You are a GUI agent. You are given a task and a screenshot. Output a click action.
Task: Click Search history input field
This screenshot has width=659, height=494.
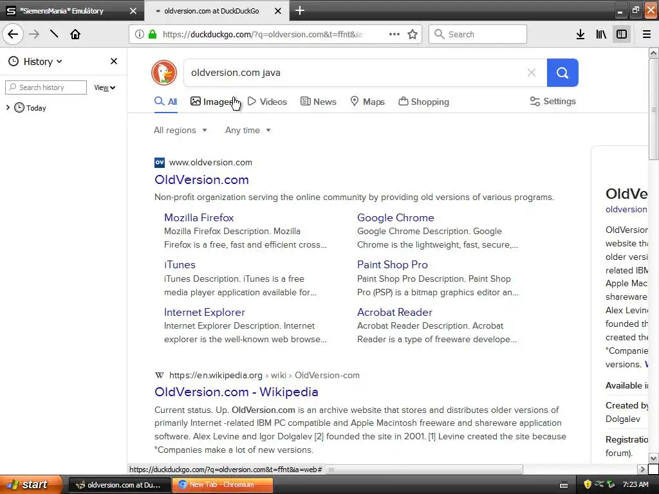[x=46, y=87]
